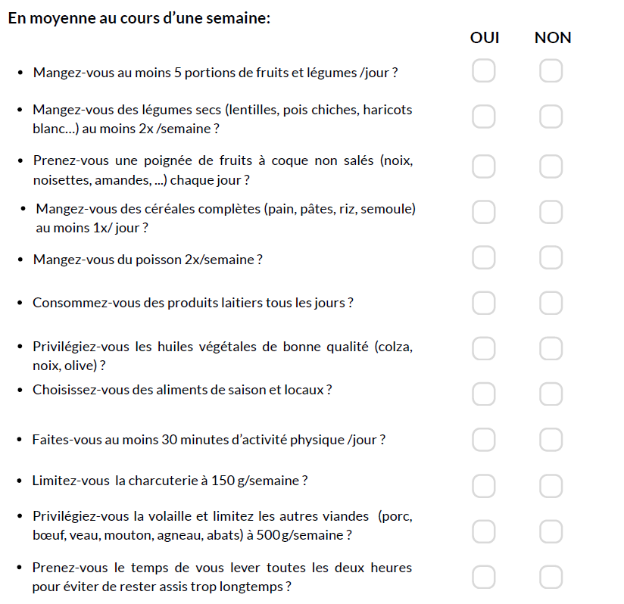Check OUI for poisson 2x/semaine

point(483,258)
